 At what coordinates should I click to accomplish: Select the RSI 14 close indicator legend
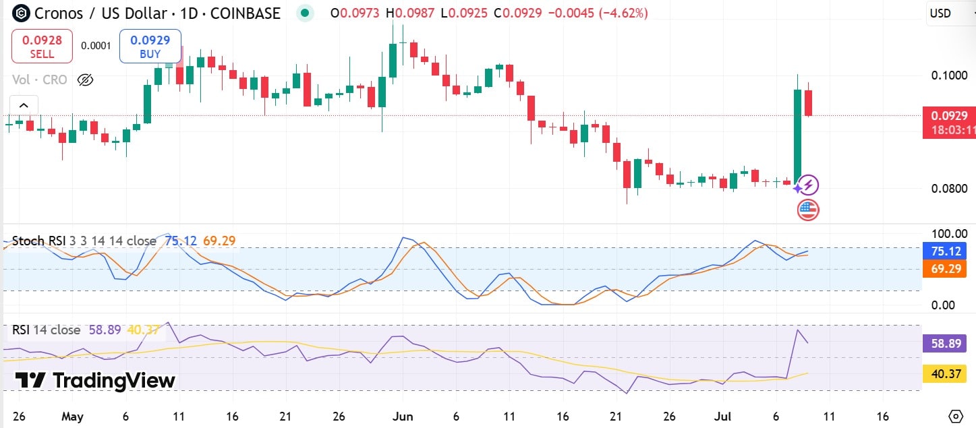46,330
